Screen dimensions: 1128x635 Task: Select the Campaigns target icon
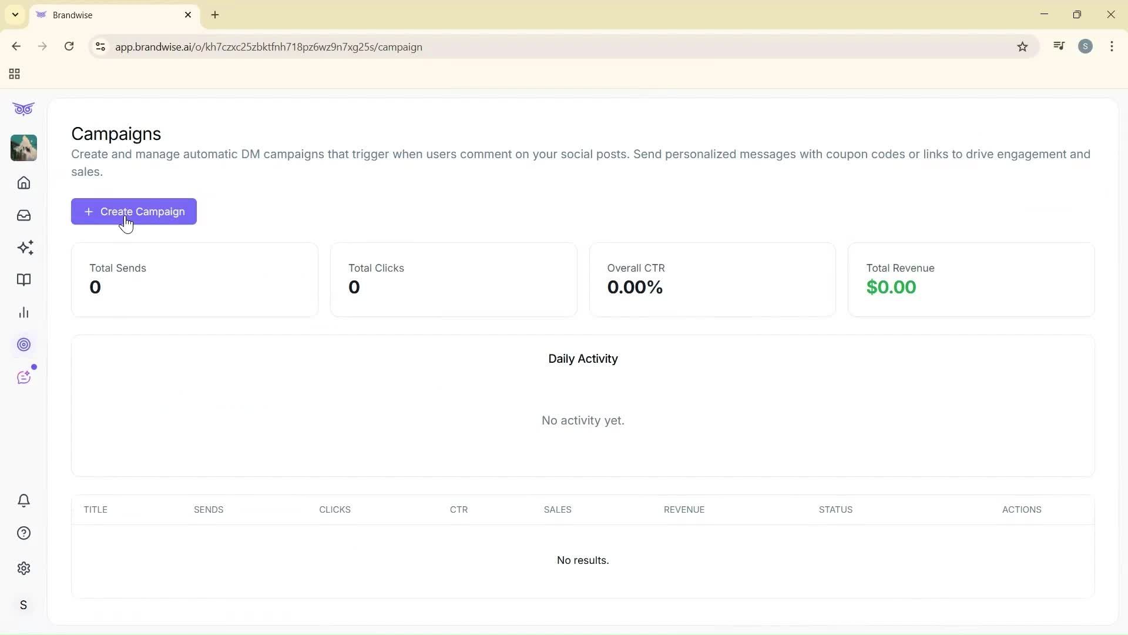(x=23, y=345)
